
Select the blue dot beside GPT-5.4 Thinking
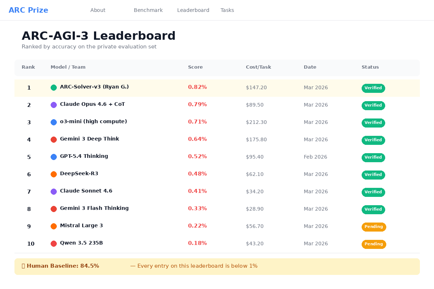(x=54, y=157)
